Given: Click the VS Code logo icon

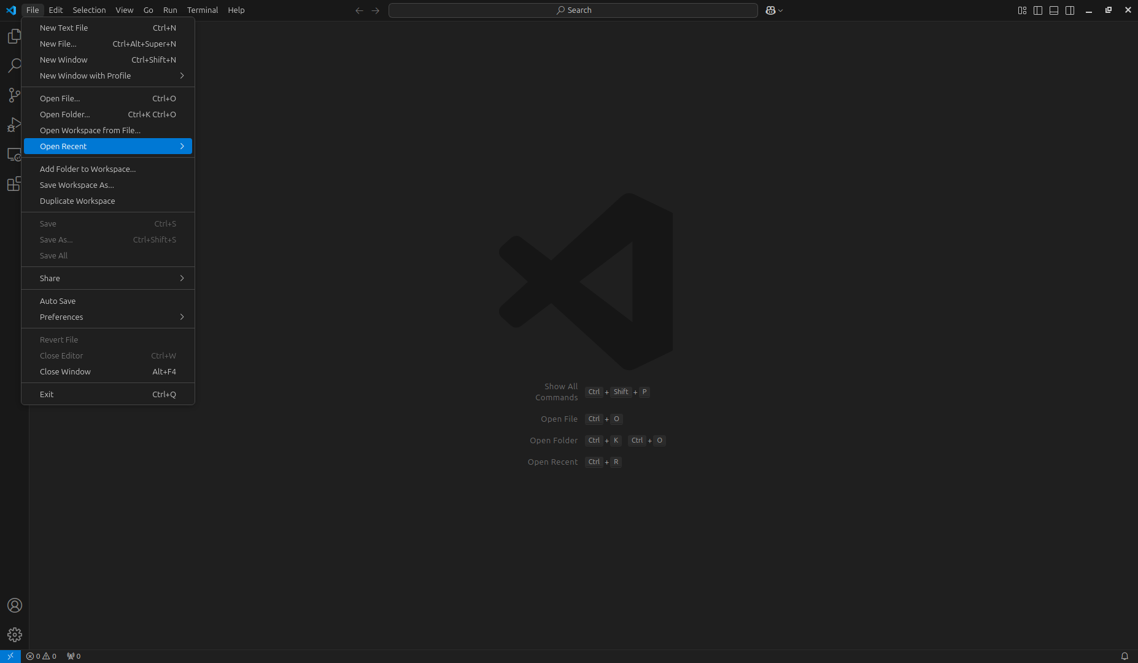Looking at the screenshot, I should click(11, 10).
